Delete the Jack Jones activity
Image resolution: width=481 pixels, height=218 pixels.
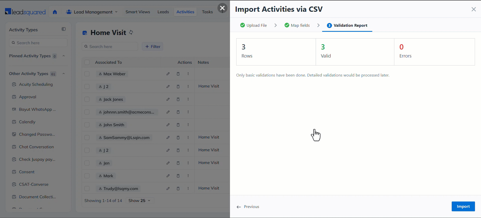(x=178, y=99)
